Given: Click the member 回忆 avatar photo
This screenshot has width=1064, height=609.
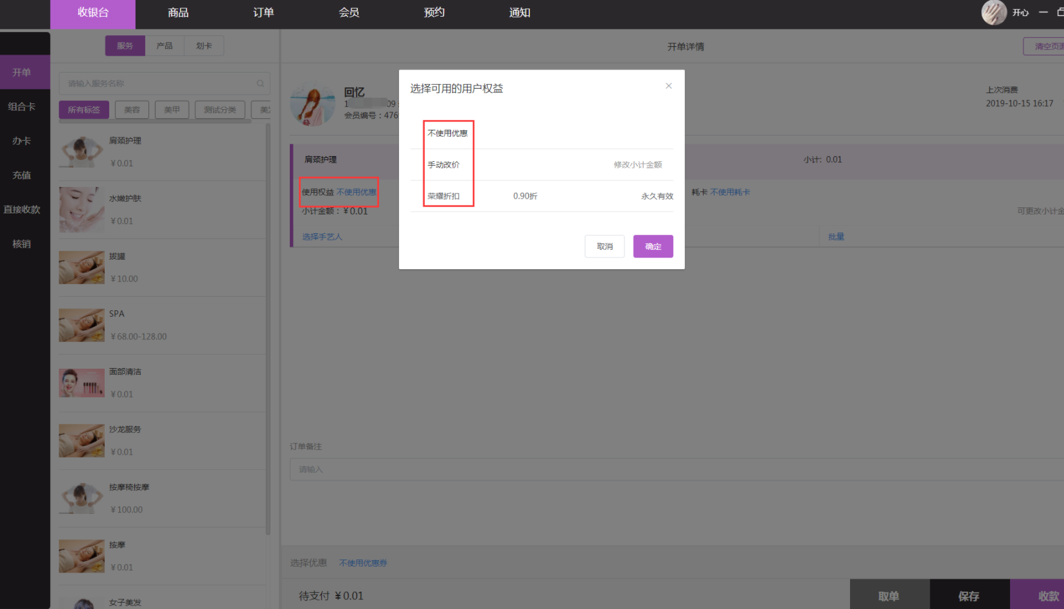Looking at the screenshot, I should [x=313, y=103].
